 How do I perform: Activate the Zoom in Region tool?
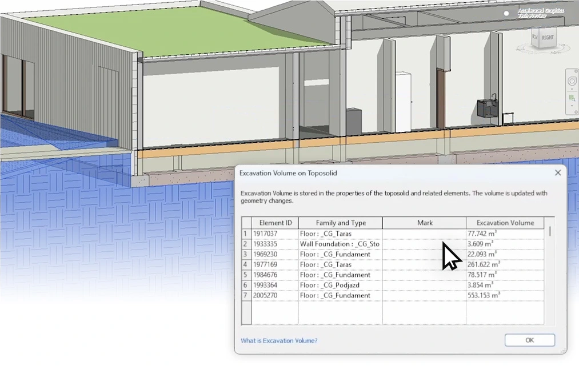(x=571, y=98)
